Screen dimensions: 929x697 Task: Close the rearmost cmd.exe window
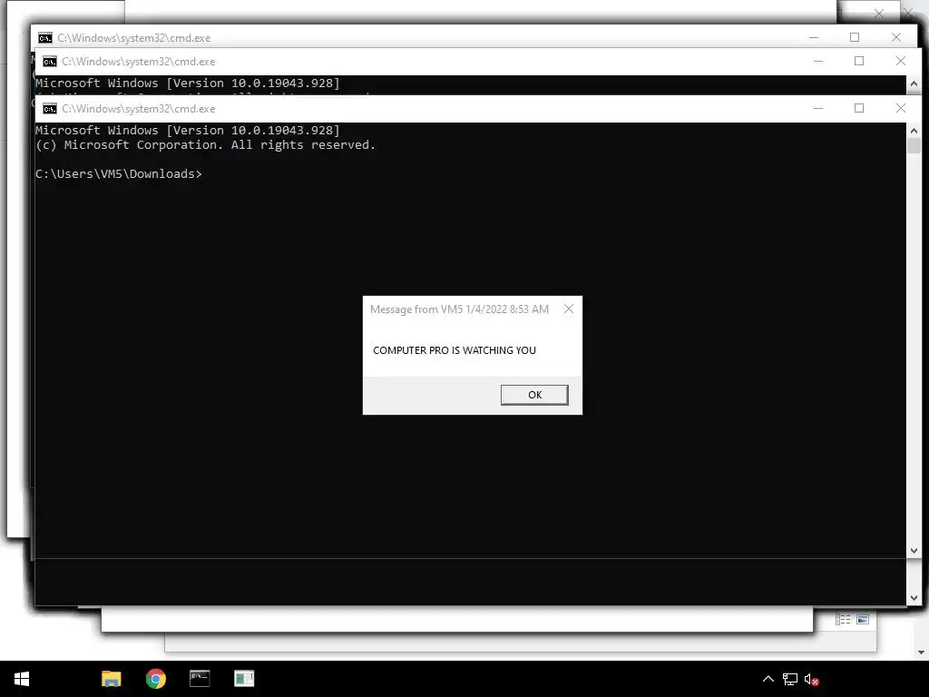[895, 37]
